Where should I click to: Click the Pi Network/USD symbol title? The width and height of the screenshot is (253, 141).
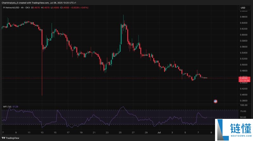tap(16, 7)
